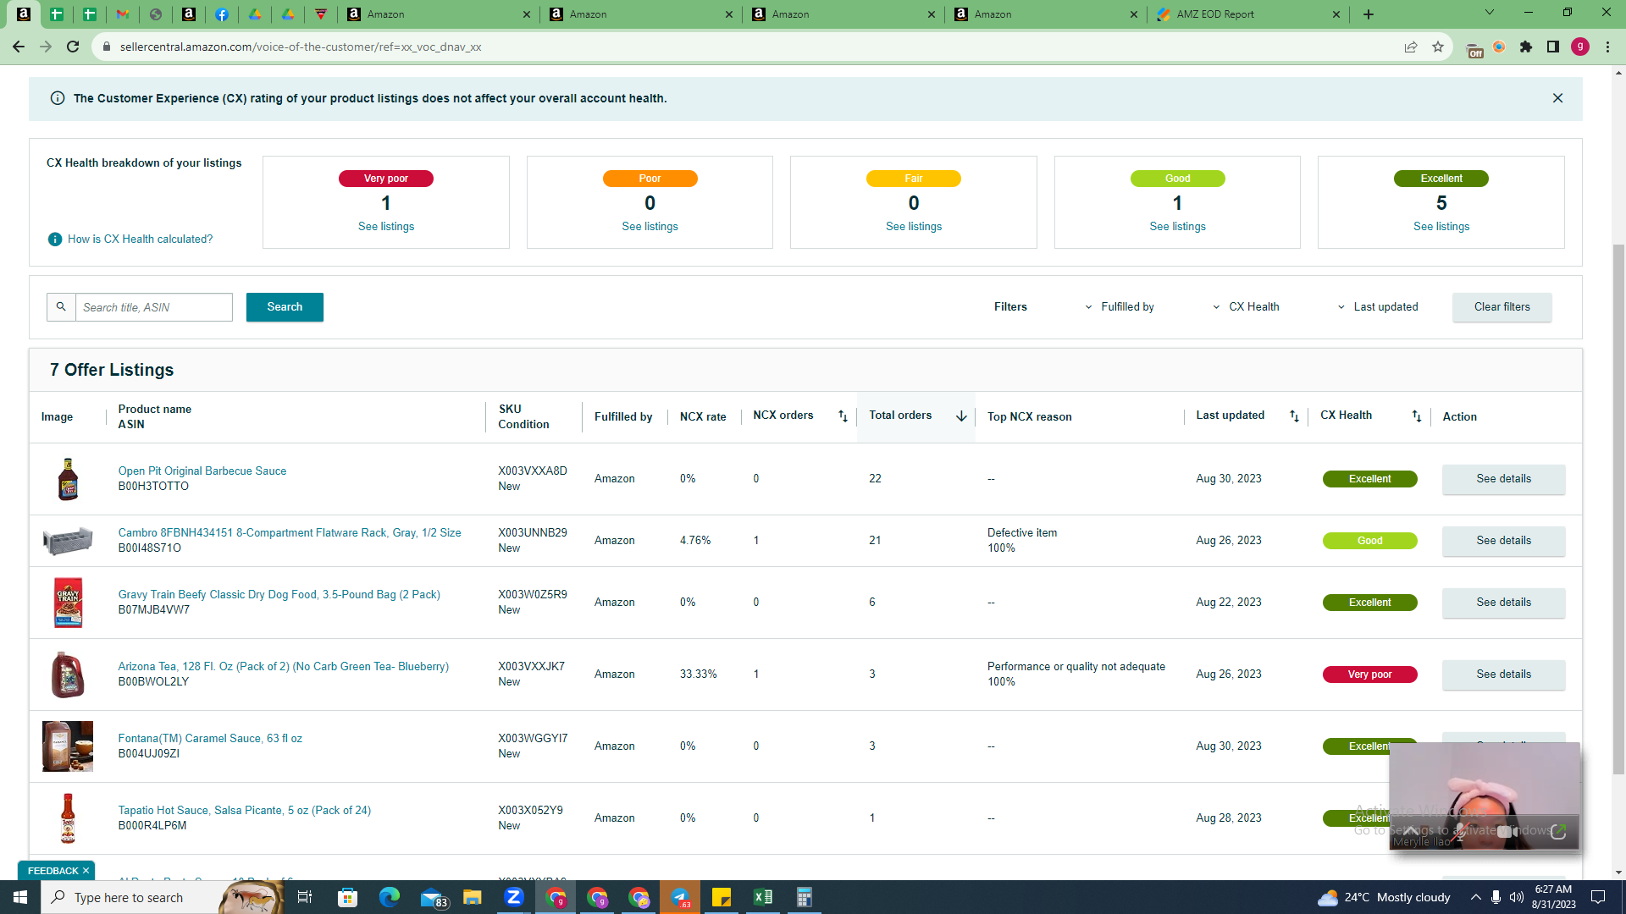See details for Cambro Flatware Rack
The image size is (1626, 914).
1503,541
